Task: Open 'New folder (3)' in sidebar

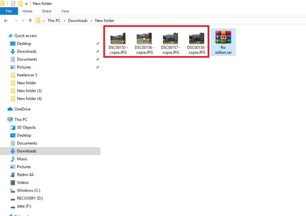Action: [29, 91]
